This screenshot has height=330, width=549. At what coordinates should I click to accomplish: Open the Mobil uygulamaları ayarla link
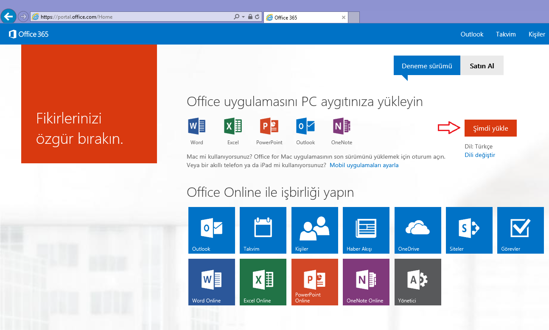[x=364, y=165]
